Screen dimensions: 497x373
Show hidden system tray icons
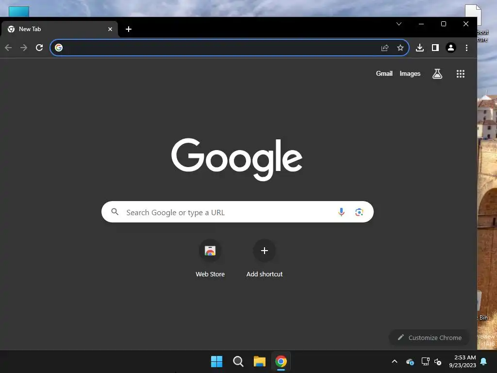(394, 361)
